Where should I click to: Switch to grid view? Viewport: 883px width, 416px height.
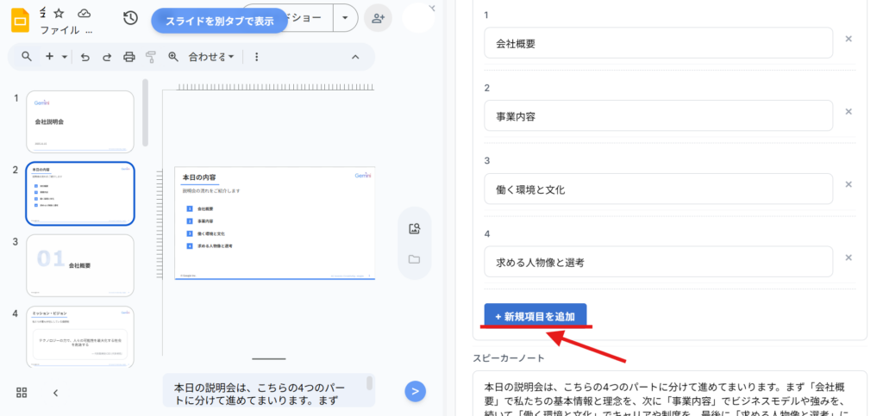click(x=22, y=393)
